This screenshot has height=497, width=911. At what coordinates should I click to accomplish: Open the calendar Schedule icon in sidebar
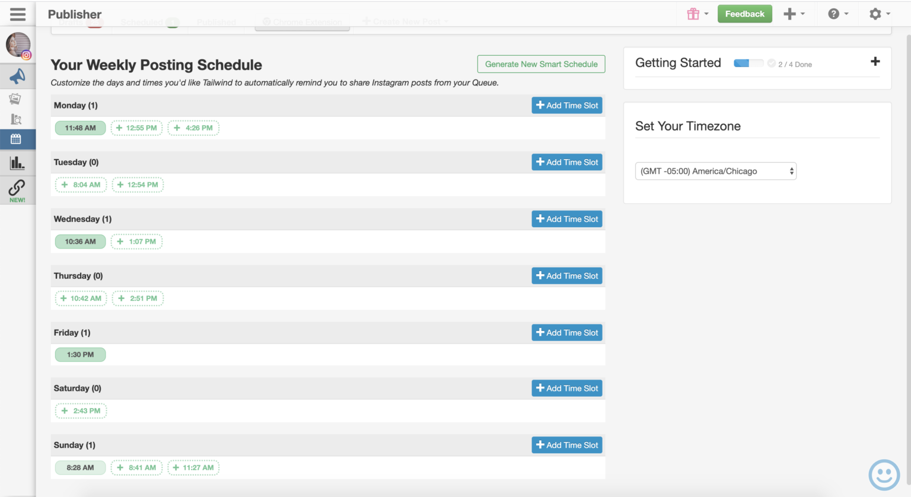click(17, 139)
